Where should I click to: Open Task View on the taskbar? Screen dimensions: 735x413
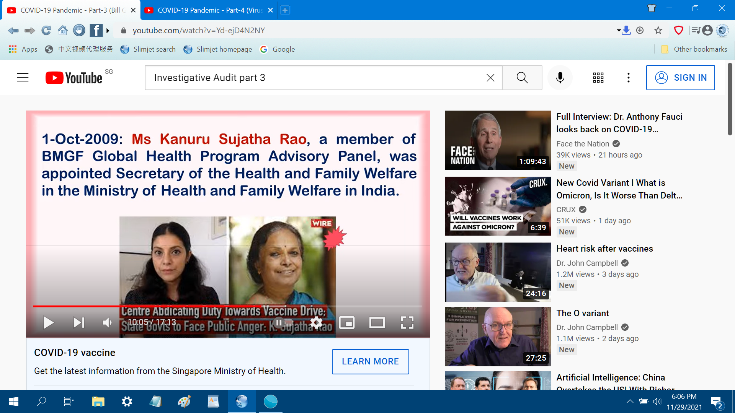click(x=69, y=402)
